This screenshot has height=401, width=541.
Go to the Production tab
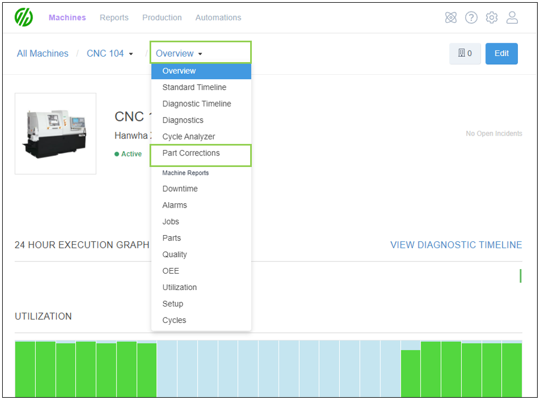162,18
